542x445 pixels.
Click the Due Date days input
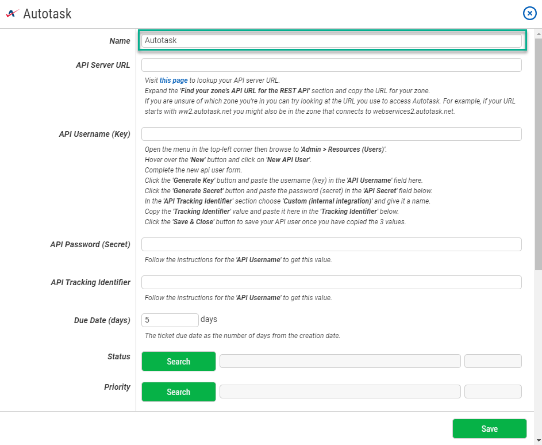click(x=170, y=320)
